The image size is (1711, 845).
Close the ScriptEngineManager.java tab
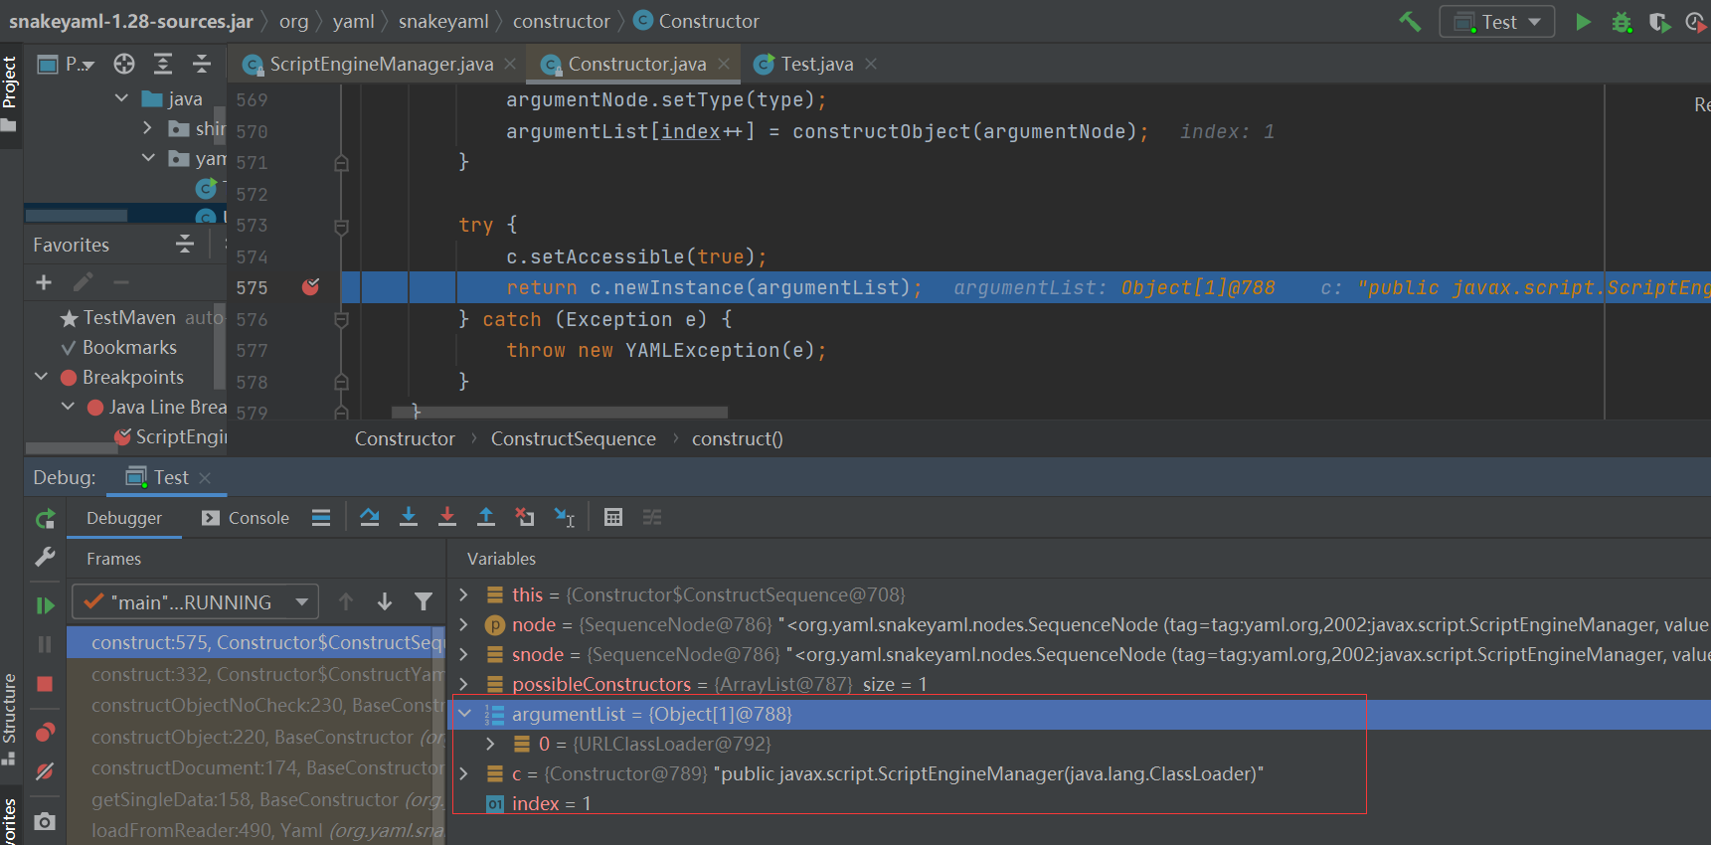(x=510, y=65)
